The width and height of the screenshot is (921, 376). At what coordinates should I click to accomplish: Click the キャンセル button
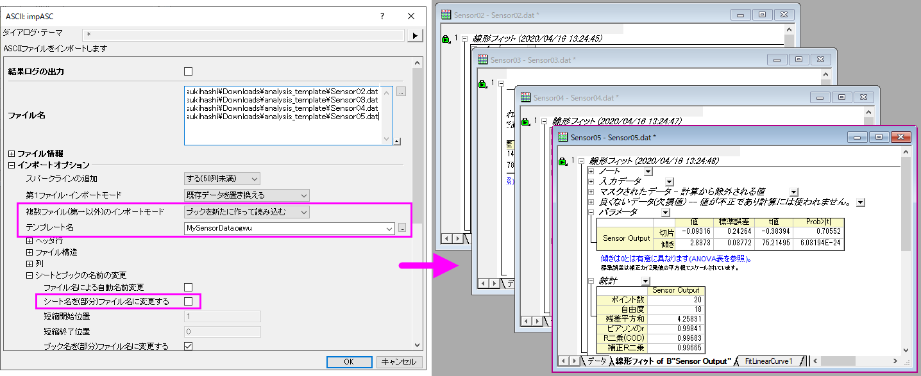399,362
